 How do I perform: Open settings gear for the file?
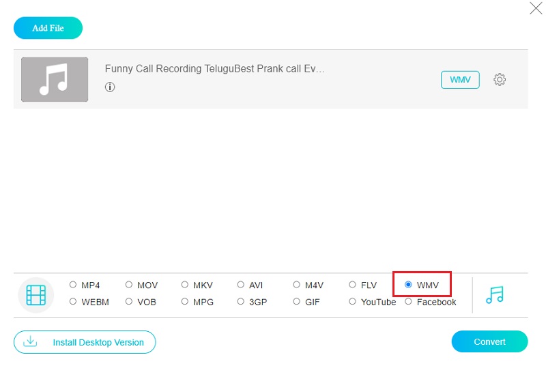coord(500,80)
